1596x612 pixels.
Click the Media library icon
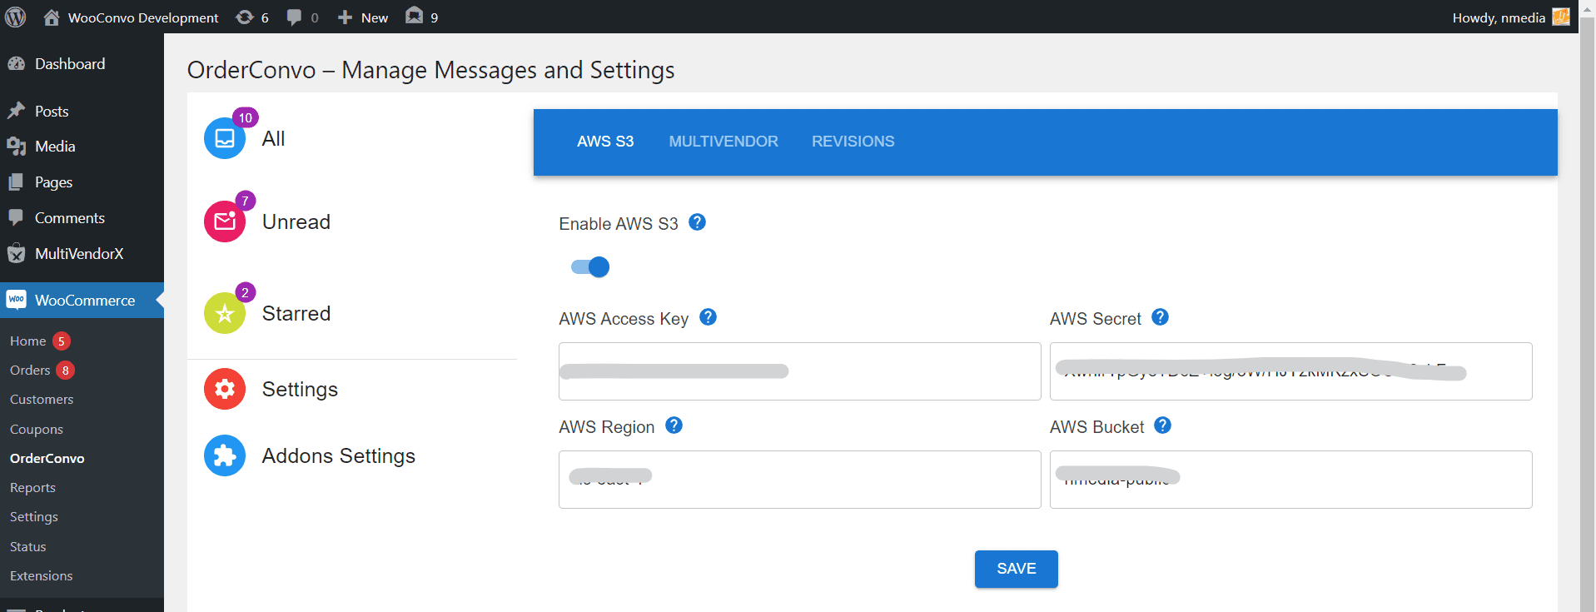pos(16,147)
